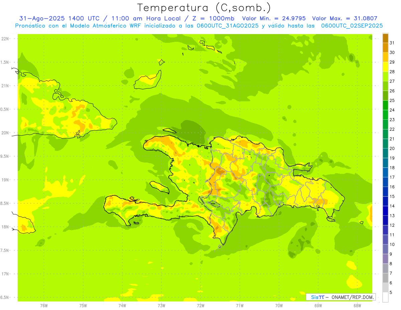Click the colorbar scale label "9"
This screenshot has height=310, width=401.
tap(391, 254)
